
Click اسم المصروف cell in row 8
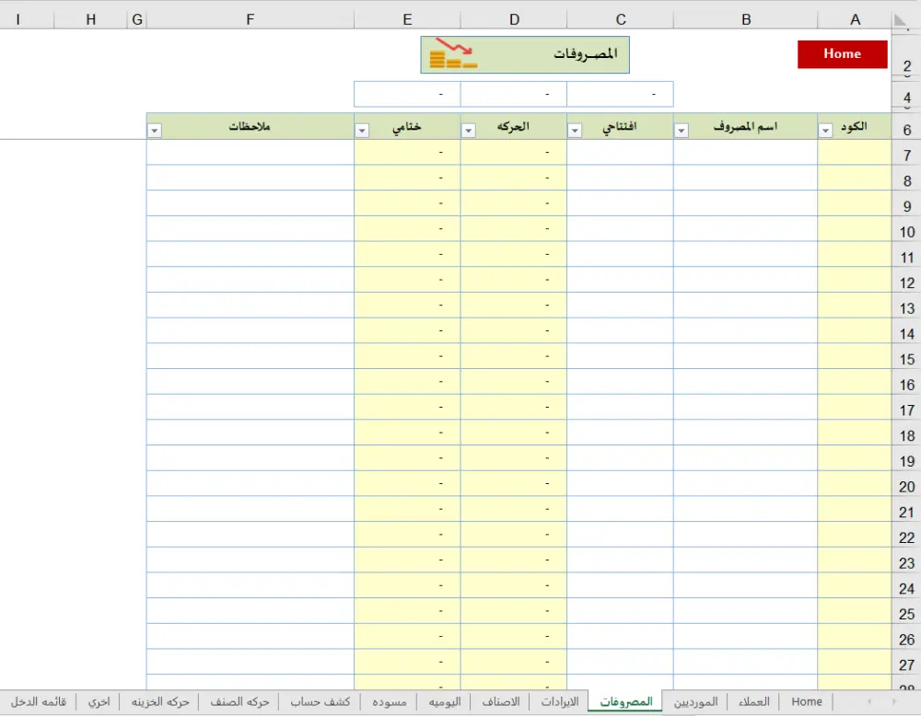745,178
